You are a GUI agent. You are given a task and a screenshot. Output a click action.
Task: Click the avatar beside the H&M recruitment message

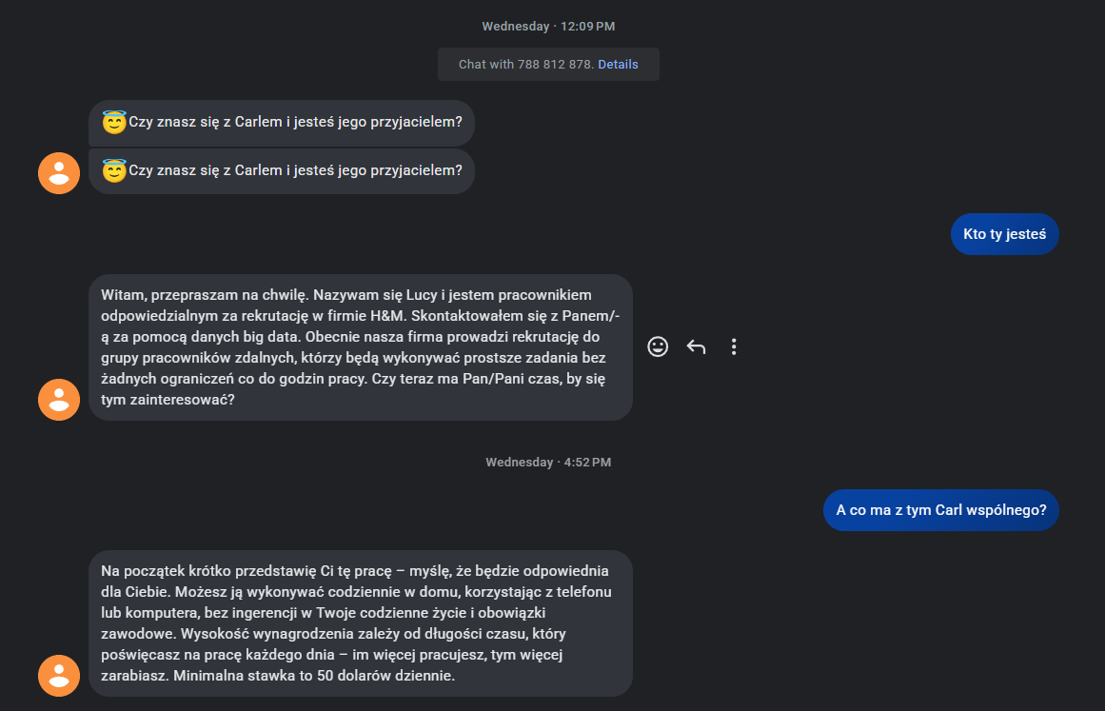(x=59, y=399)
